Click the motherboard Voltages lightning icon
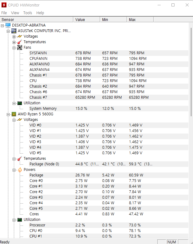The image size is (193, 244). point(20,36)
